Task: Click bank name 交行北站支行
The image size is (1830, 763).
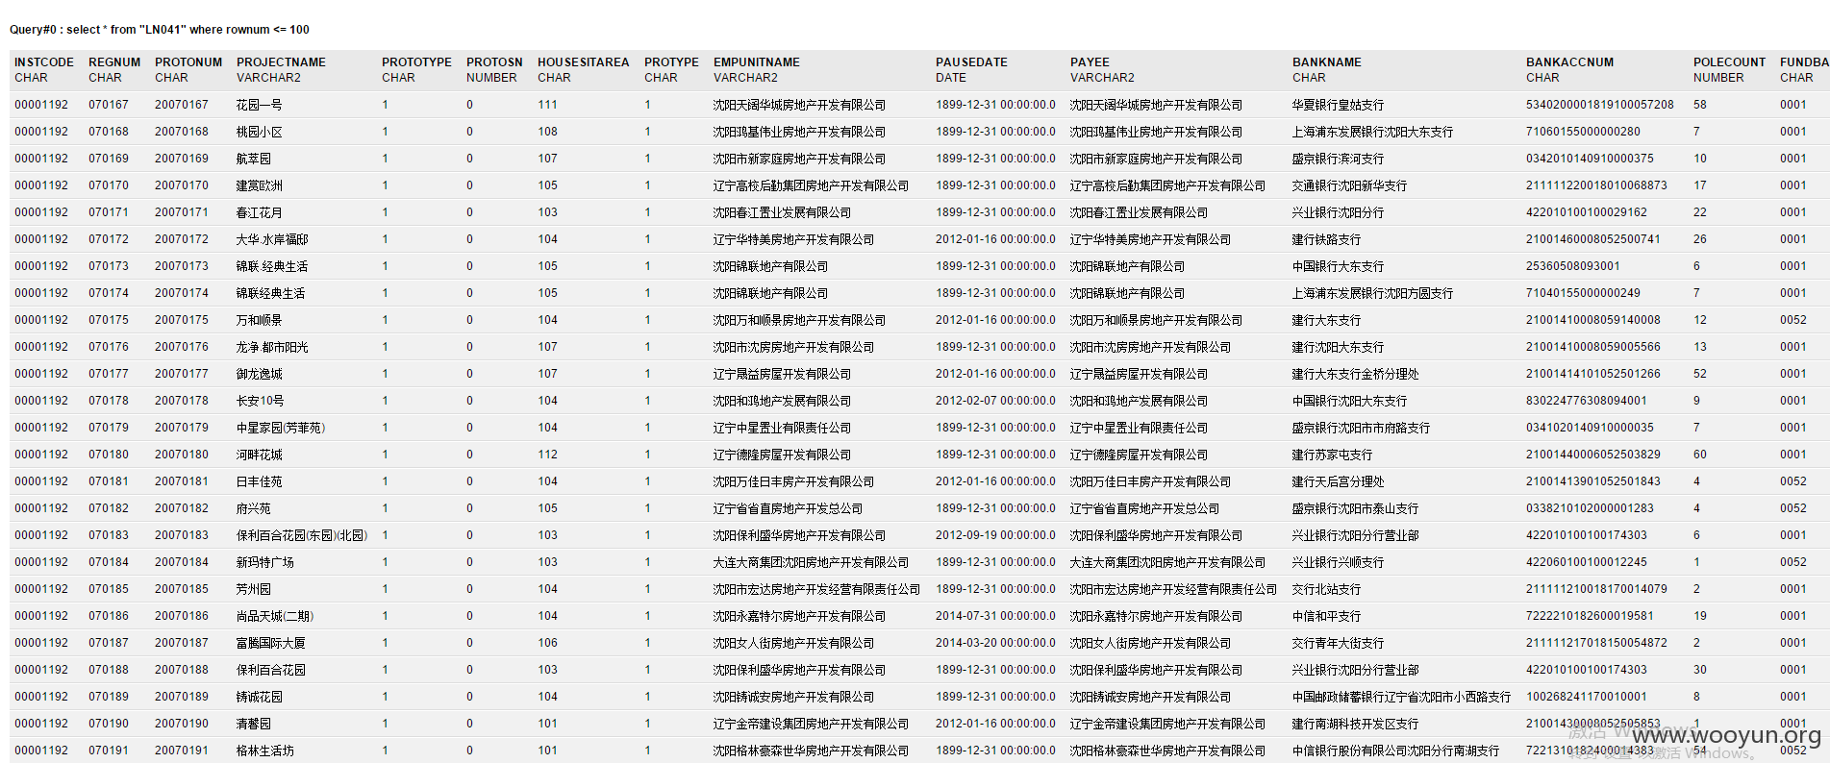Action: (x=1327, y=589)
